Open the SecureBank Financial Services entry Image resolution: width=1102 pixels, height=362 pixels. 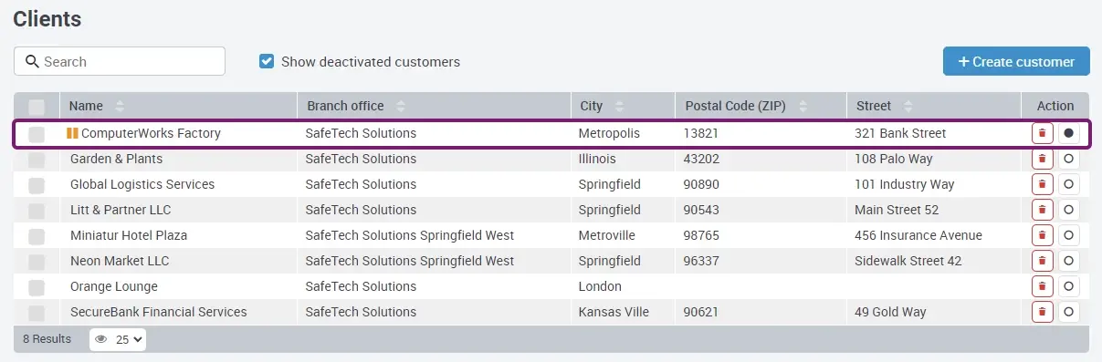pos(159,312)
